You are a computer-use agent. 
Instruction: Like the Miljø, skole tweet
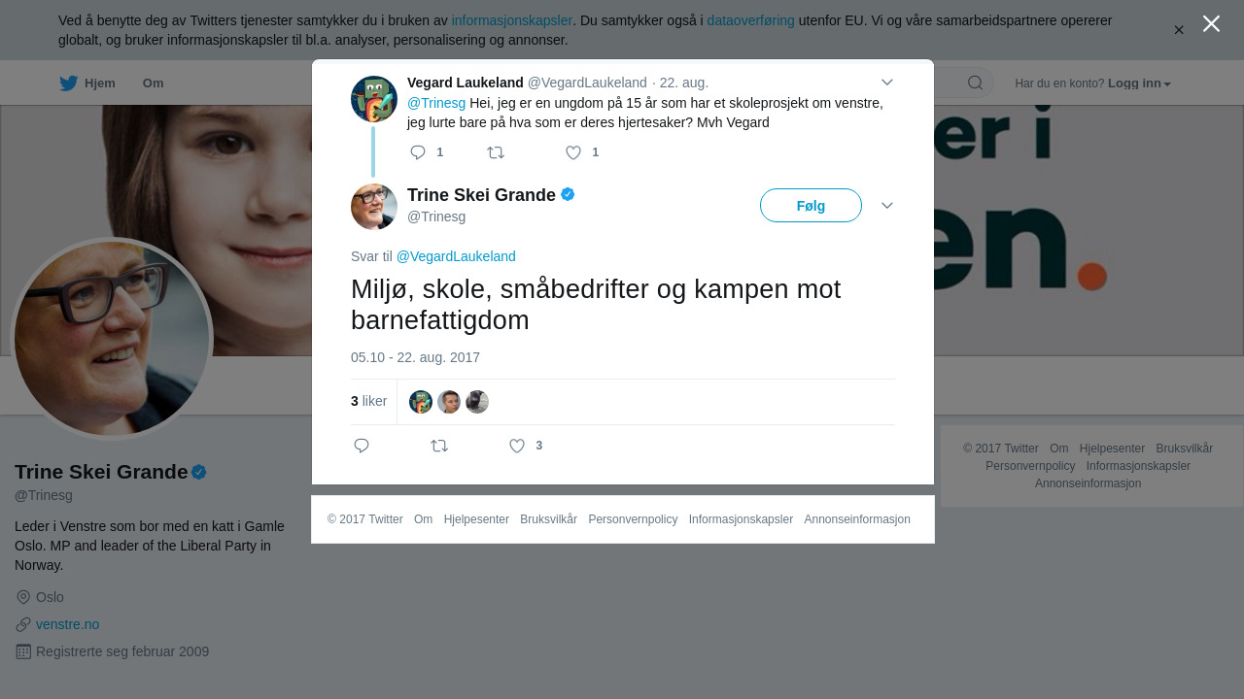[517, 446]
